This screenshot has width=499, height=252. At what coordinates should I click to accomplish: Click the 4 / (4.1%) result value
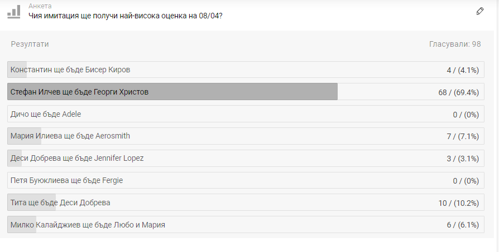coord(462,70)
